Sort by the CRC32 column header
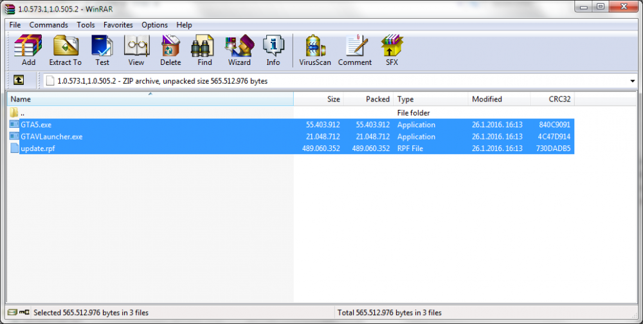This screenshot has height=324, width=643. pos(552,99)
